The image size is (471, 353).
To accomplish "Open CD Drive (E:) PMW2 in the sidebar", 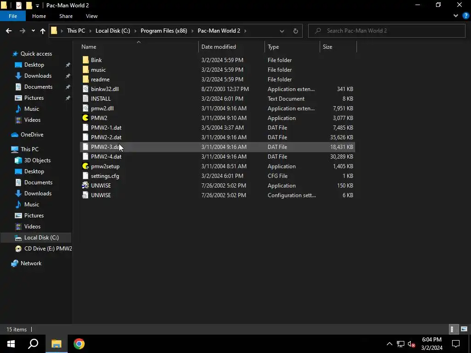I will coord(48,249).
